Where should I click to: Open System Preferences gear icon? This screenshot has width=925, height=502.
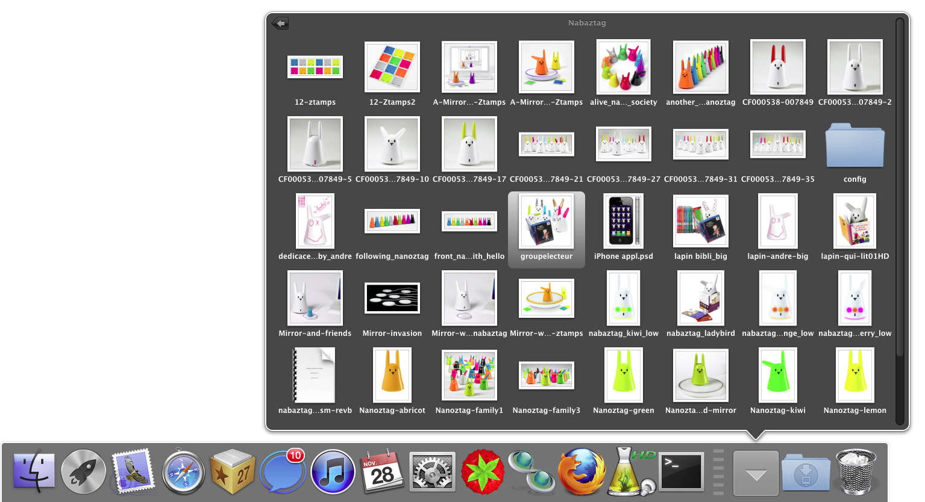pos(432,473)
